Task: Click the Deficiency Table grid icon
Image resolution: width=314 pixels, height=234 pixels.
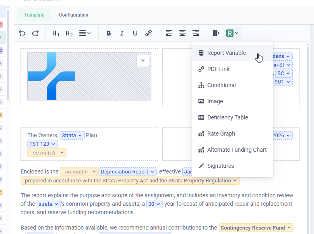Action: tap(201, 117)
